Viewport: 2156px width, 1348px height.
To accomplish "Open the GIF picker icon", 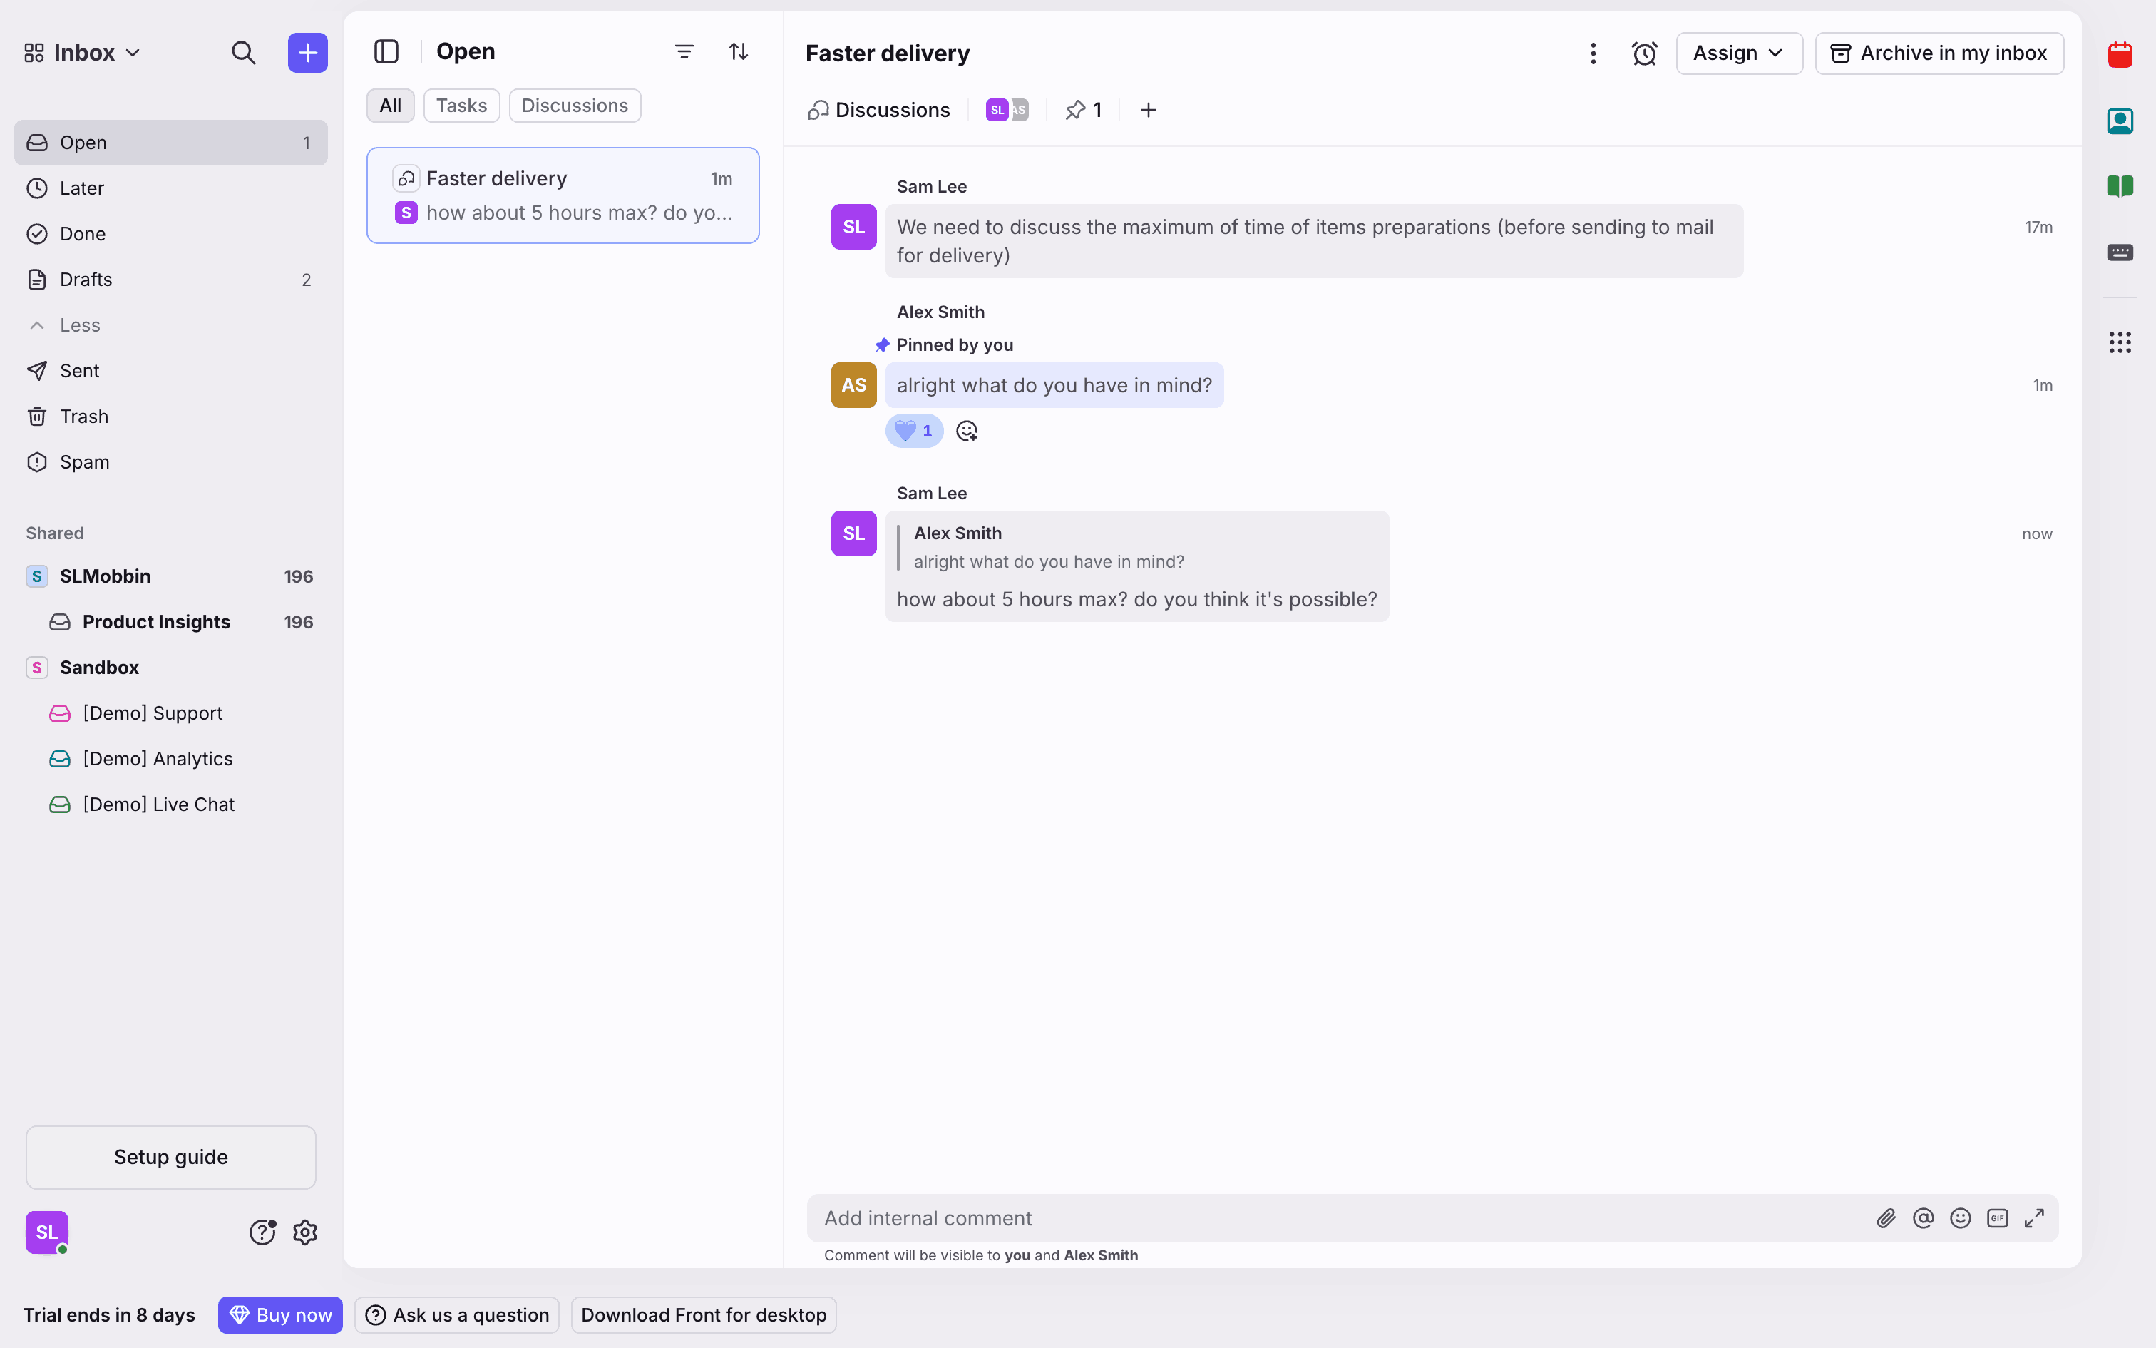I will (x=1996, y=1218).
